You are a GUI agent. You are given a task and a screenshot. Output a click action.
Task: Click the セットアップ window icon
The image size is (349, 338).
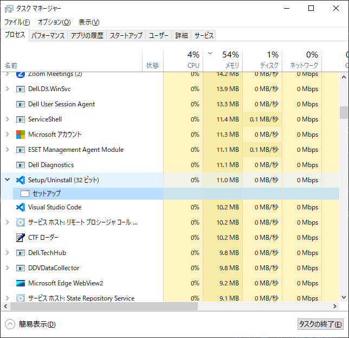click(25, 194)
